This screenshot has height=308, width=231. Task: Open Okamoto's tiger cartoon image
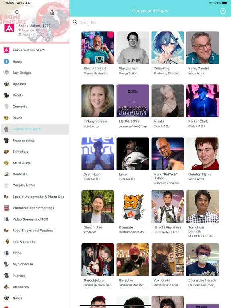[133, 207]
